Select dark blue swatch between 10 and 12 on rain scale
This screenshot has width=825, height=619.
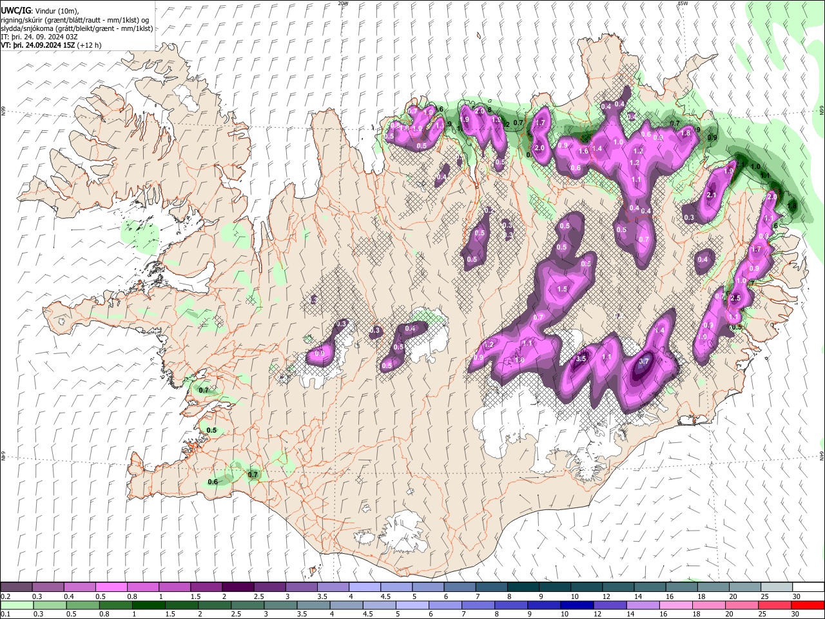pos(577,605)
